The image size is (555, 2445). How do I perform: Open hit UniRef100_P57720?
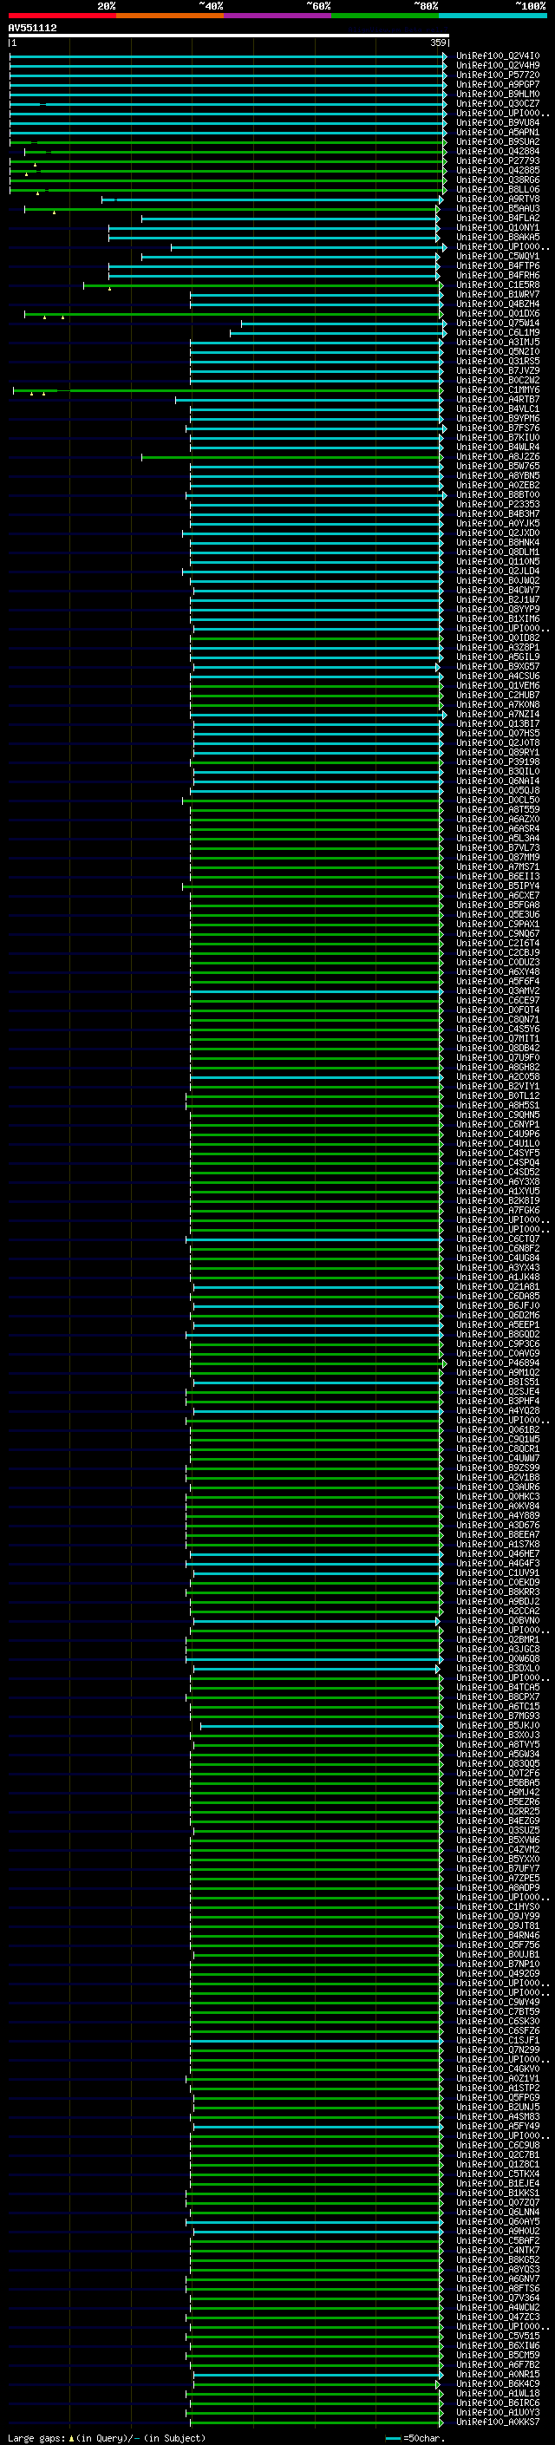click(x=498, y=75)
